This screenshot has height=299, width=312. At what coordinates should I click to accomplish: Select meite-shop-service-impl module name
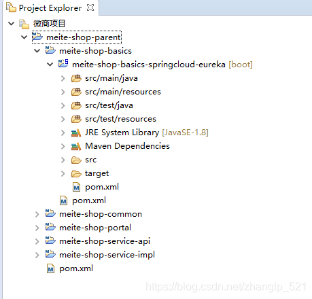[x=107, y=255]
